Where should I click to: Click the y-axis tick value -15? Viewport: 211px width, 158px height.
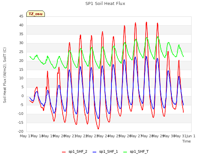20,123
